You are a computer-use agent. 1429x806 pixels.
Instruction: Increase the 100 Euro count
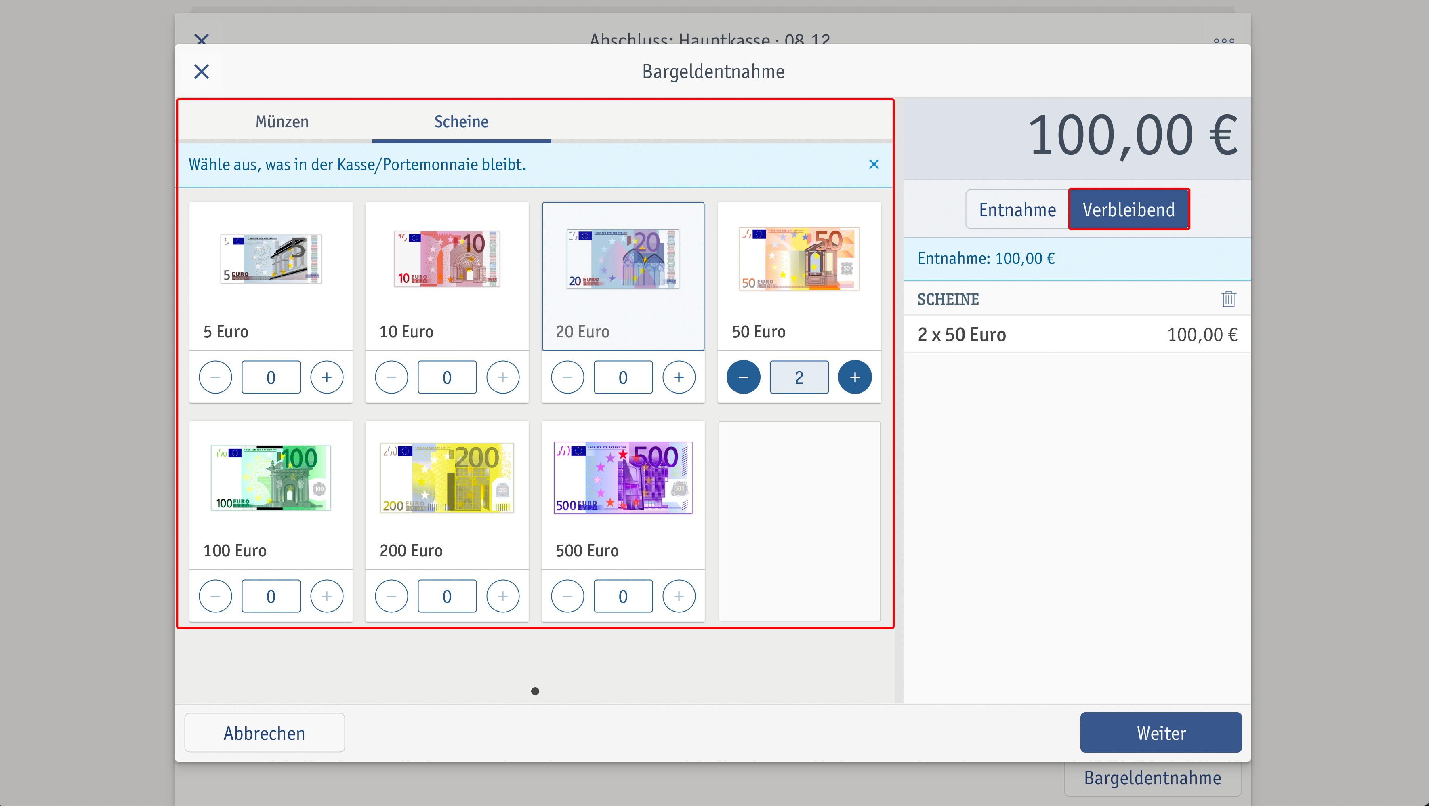(327, 596)
